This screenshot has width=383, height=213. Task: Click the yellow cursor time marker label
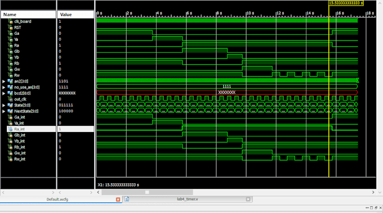click(346, 3)
